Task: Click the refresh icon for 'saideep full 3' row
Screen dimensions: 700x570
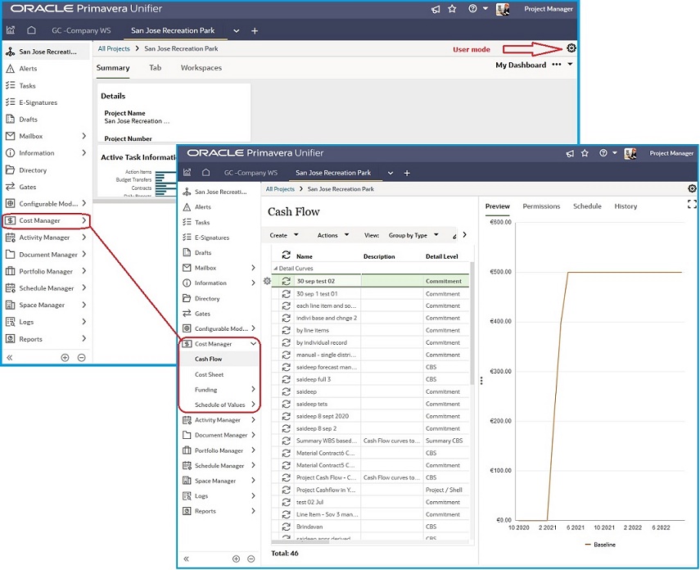Action: click(x=287, y=379)
